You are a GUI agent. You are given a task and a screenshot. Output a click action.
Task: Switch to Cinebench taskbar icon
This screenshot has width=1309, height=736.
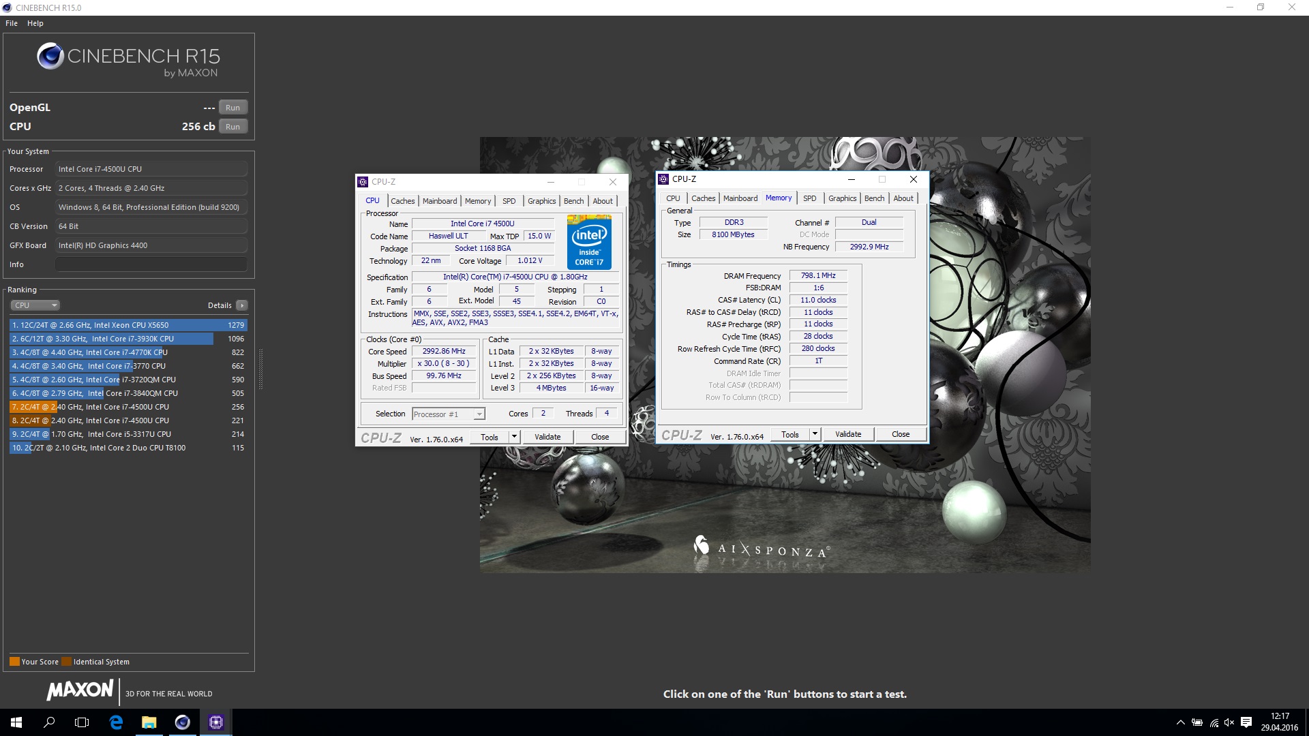[182, 722]
